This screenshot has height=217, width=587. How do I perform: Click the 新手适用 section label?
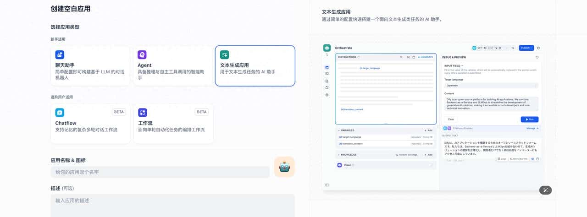click(58, 39)
